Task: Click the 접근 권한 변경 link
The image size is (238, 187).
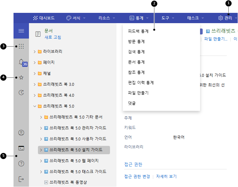Action: tap(137, 176)
